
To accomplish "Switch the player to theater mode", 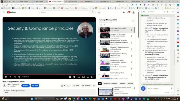I will click(83, 77).
